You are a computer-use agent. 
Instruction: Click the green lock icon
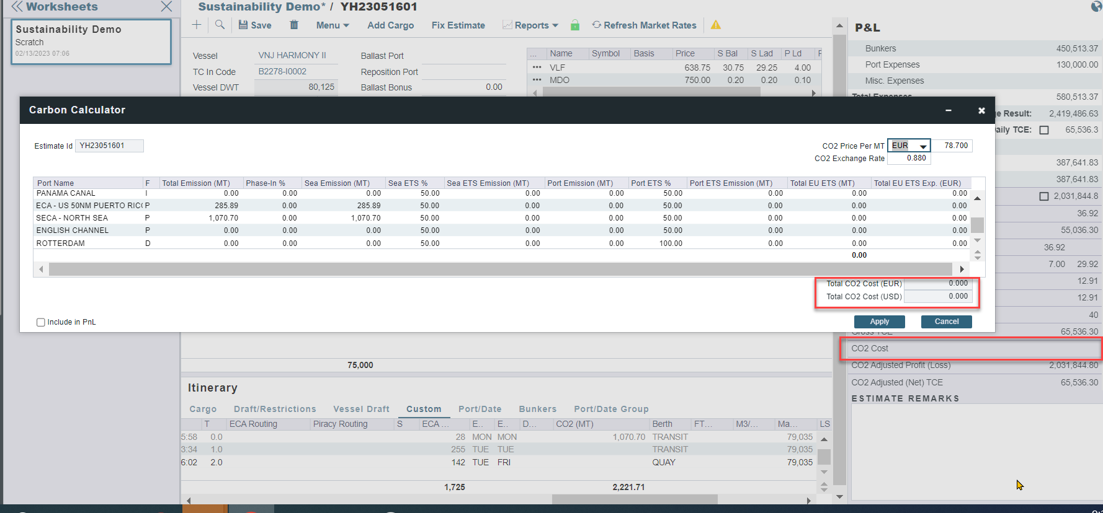(x=575, y=25)
